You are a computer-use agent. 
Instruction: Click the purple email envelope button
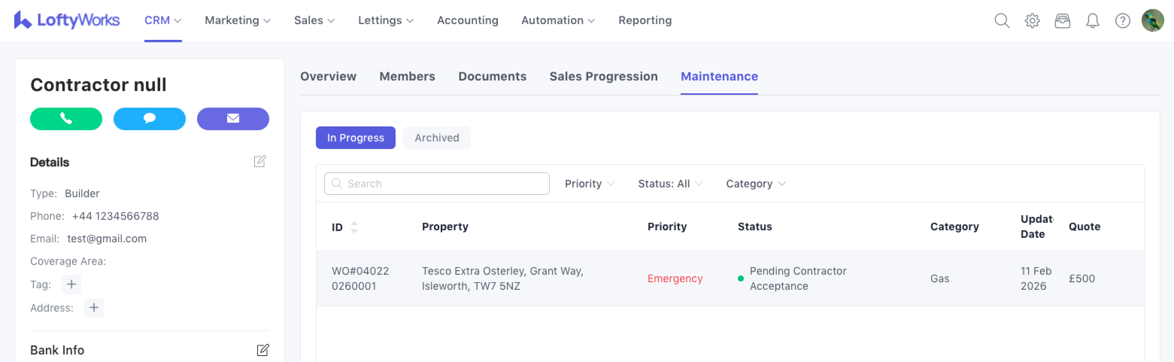(x=233, y=119)
